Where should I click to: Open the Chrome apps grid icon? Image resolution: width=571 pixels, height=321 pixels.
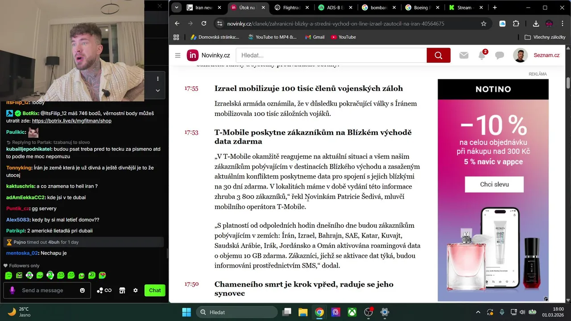176,37
